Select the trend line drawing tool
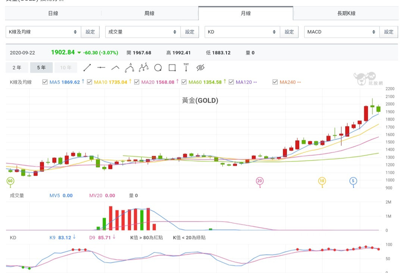The width and height of the screenshot is (403, 273). (x=87, y=68)
